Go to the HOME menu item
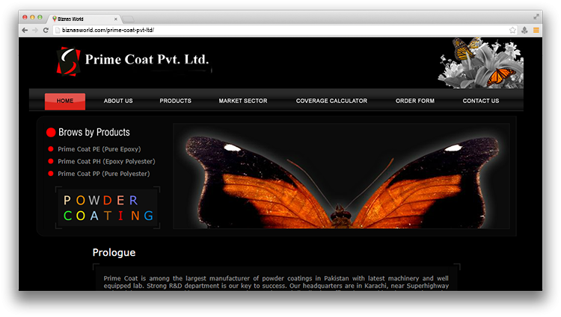 (x=65, y=101)
